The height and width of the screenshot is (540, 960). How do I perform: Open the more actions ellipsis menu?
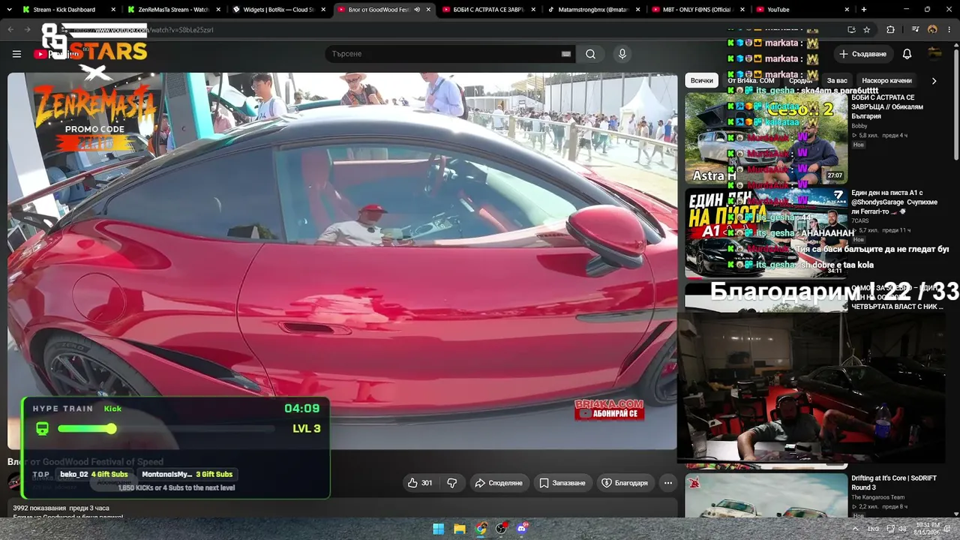(x=667, y=483)
